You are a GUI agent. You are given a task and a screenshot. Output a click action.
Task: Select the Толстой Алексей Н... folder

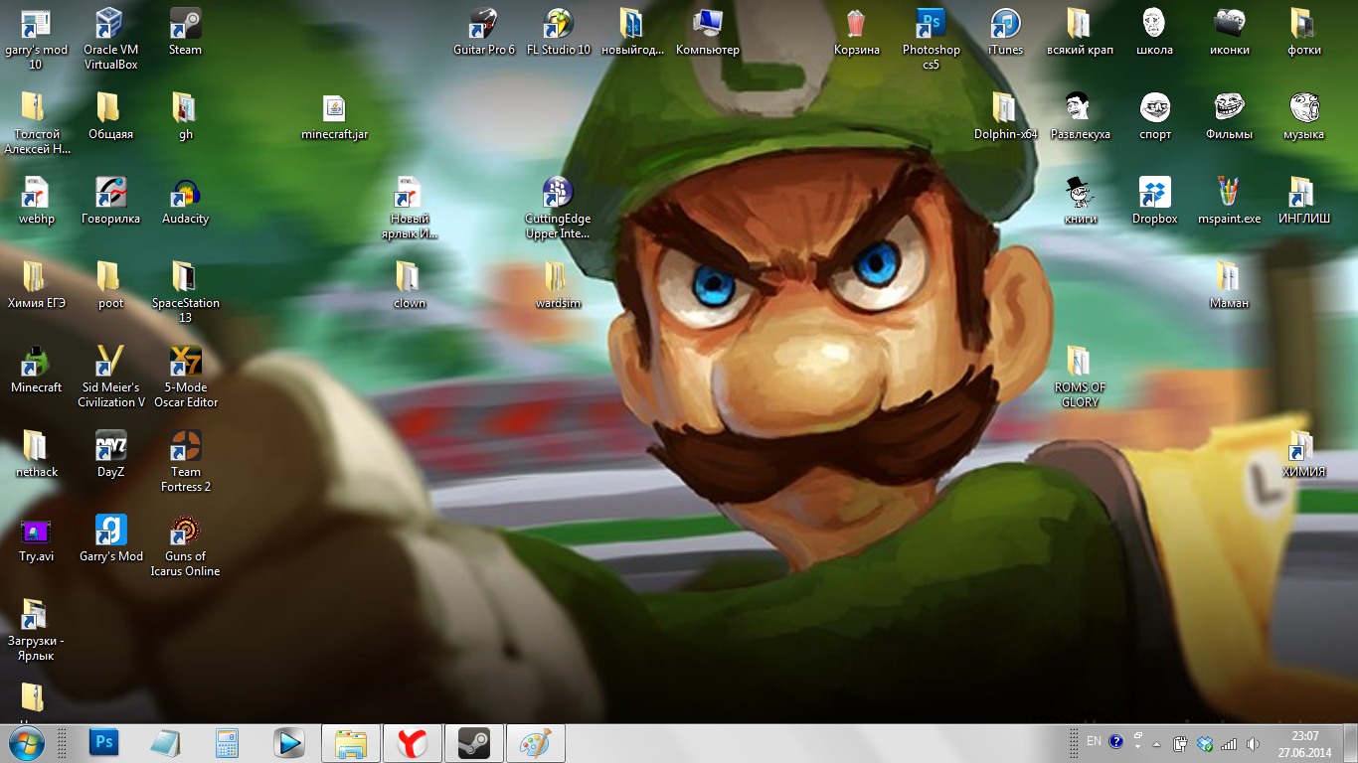(36, 123)
